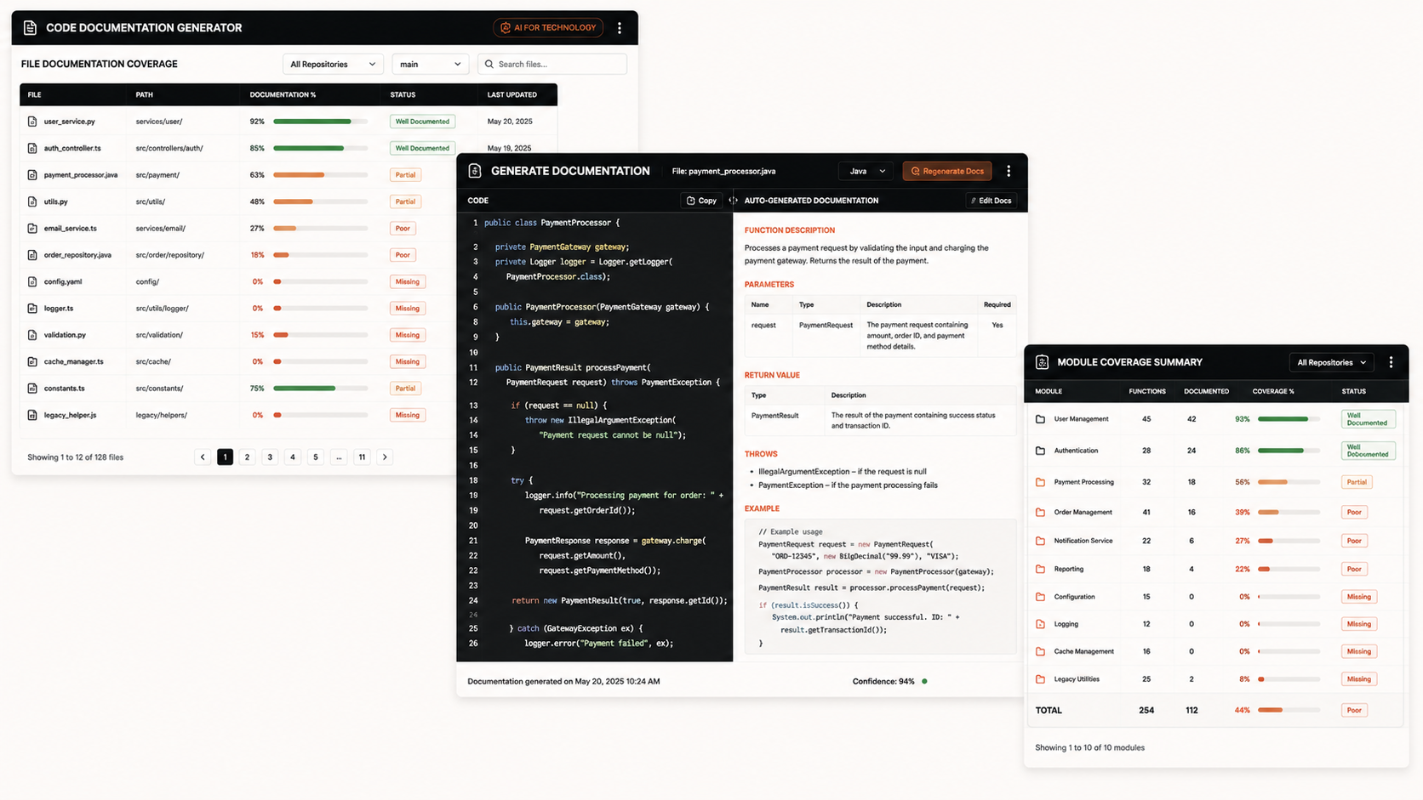Click the file icon next to utils.py

point(32,201)
